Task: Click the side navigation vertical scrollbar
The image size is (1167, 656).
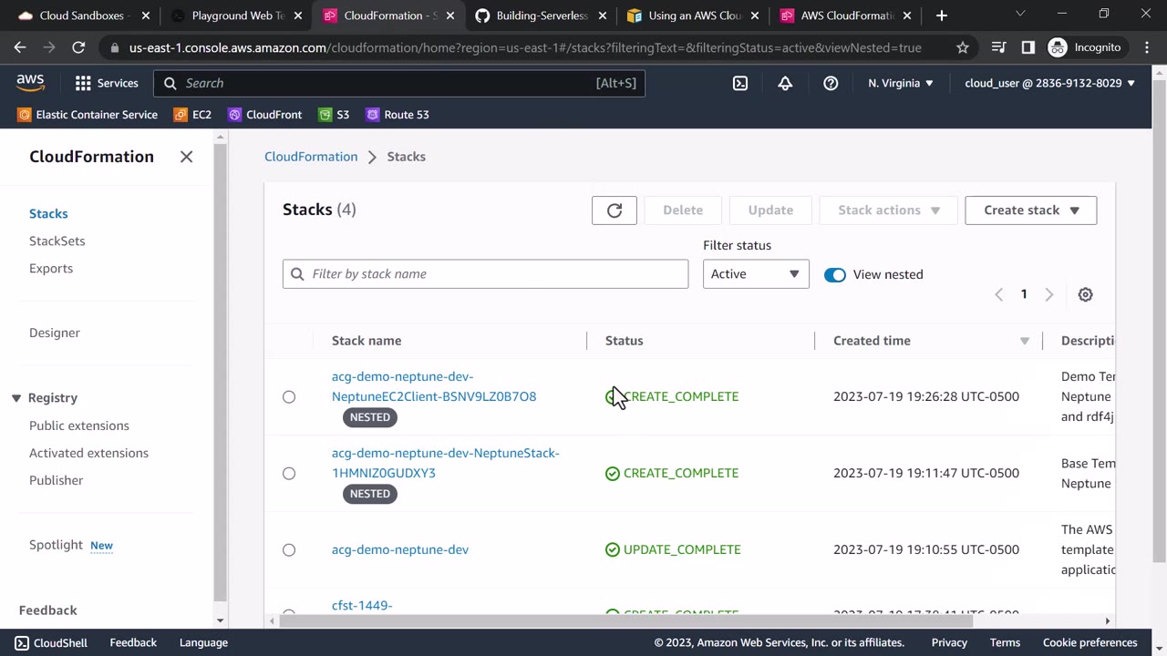Action: click(x=220, y=372)
